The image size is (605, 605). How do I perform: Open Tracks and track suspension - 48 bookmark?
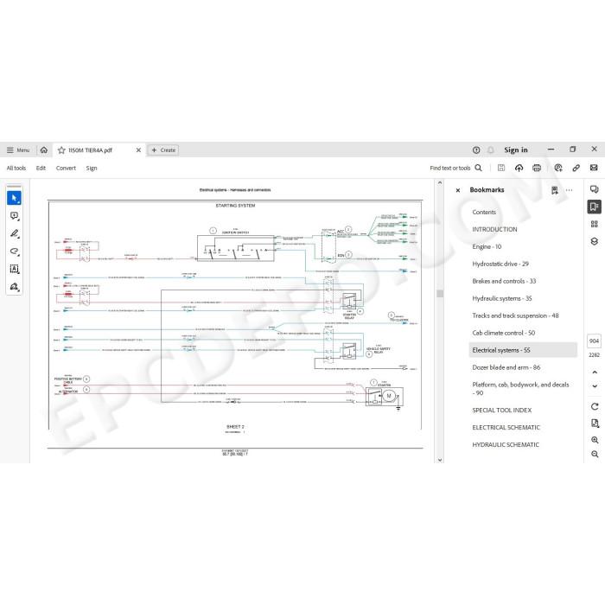(515, 315)
